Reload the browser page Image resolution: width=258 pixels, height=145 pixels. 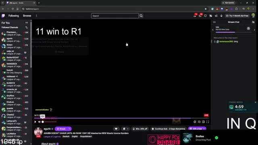click(12, 9)
